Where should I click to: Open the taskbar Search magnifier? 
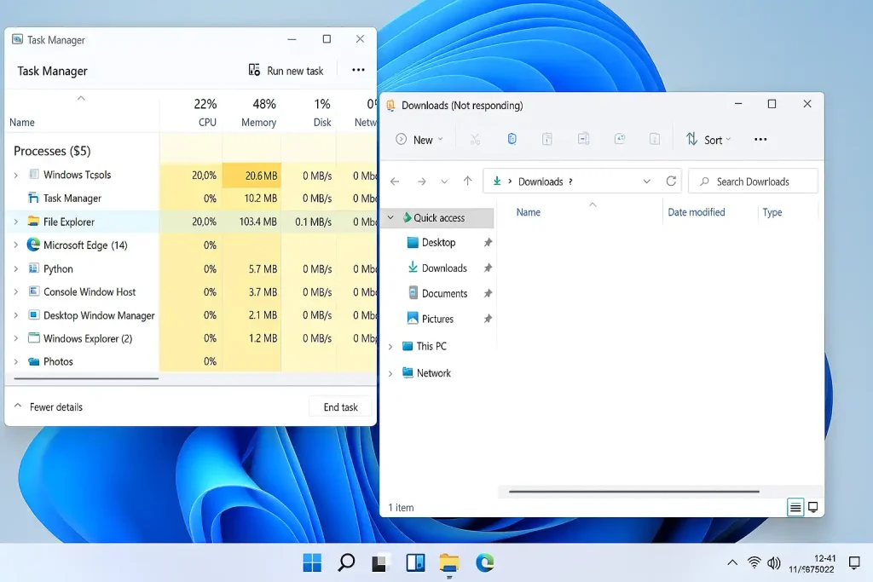pos(346,562)
